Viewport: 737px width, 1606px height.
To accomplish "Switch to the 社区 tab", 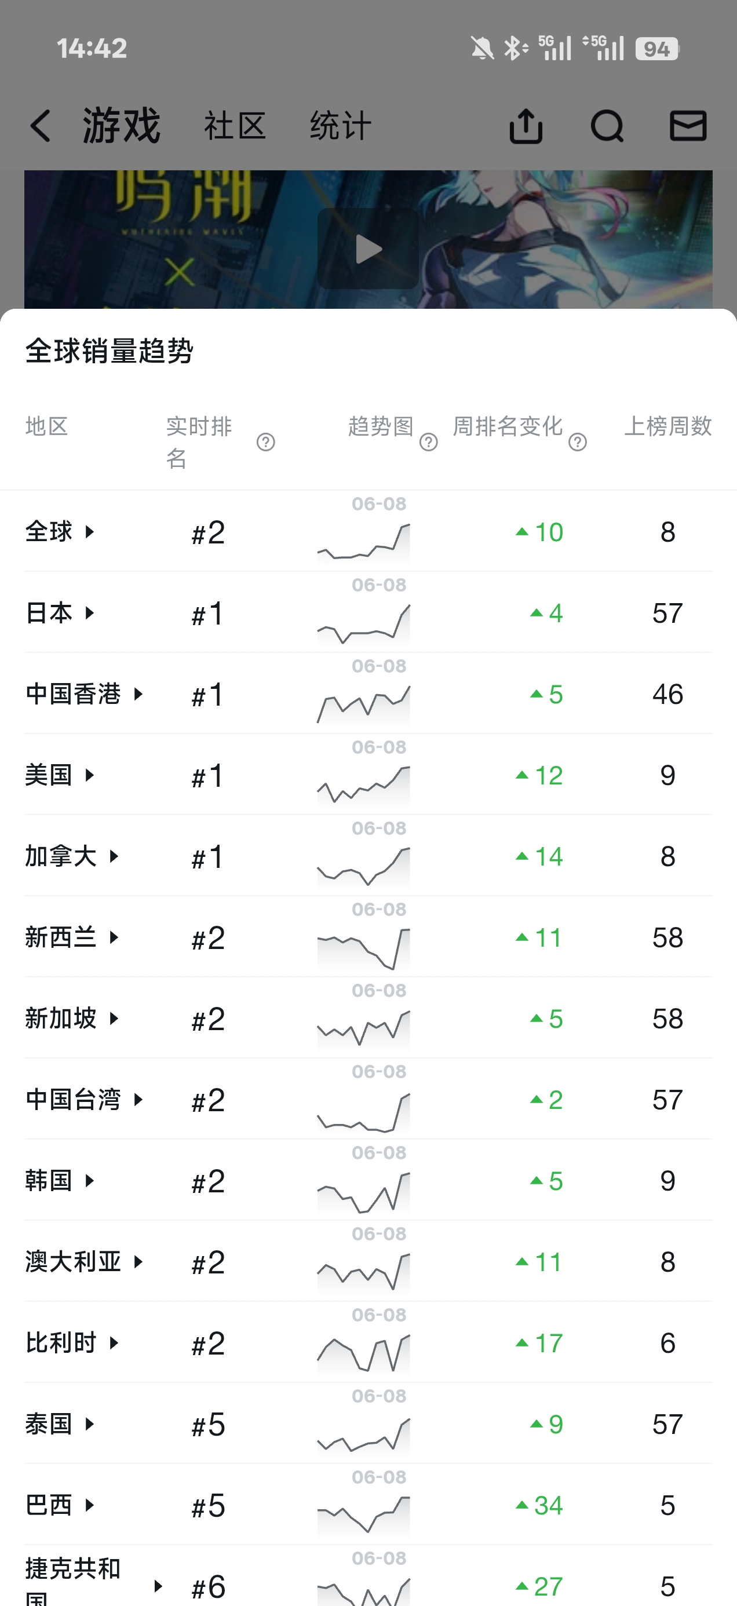I will (x=235, y=125).
